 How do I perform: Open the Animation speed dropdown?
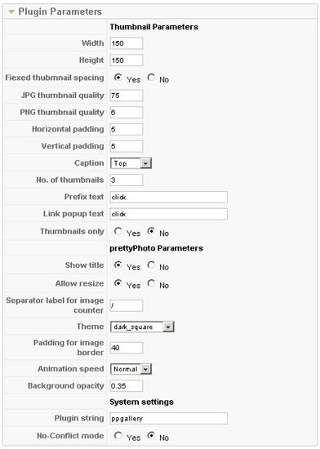pyautogui.click(x=131, y=369)
